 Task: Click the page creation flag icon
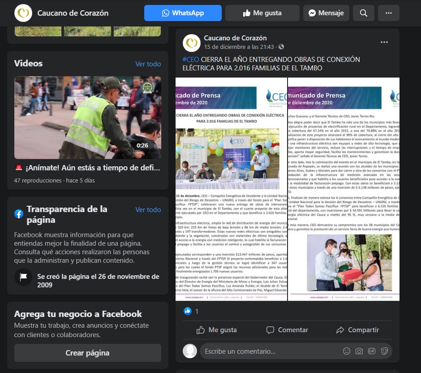point(23,277)
